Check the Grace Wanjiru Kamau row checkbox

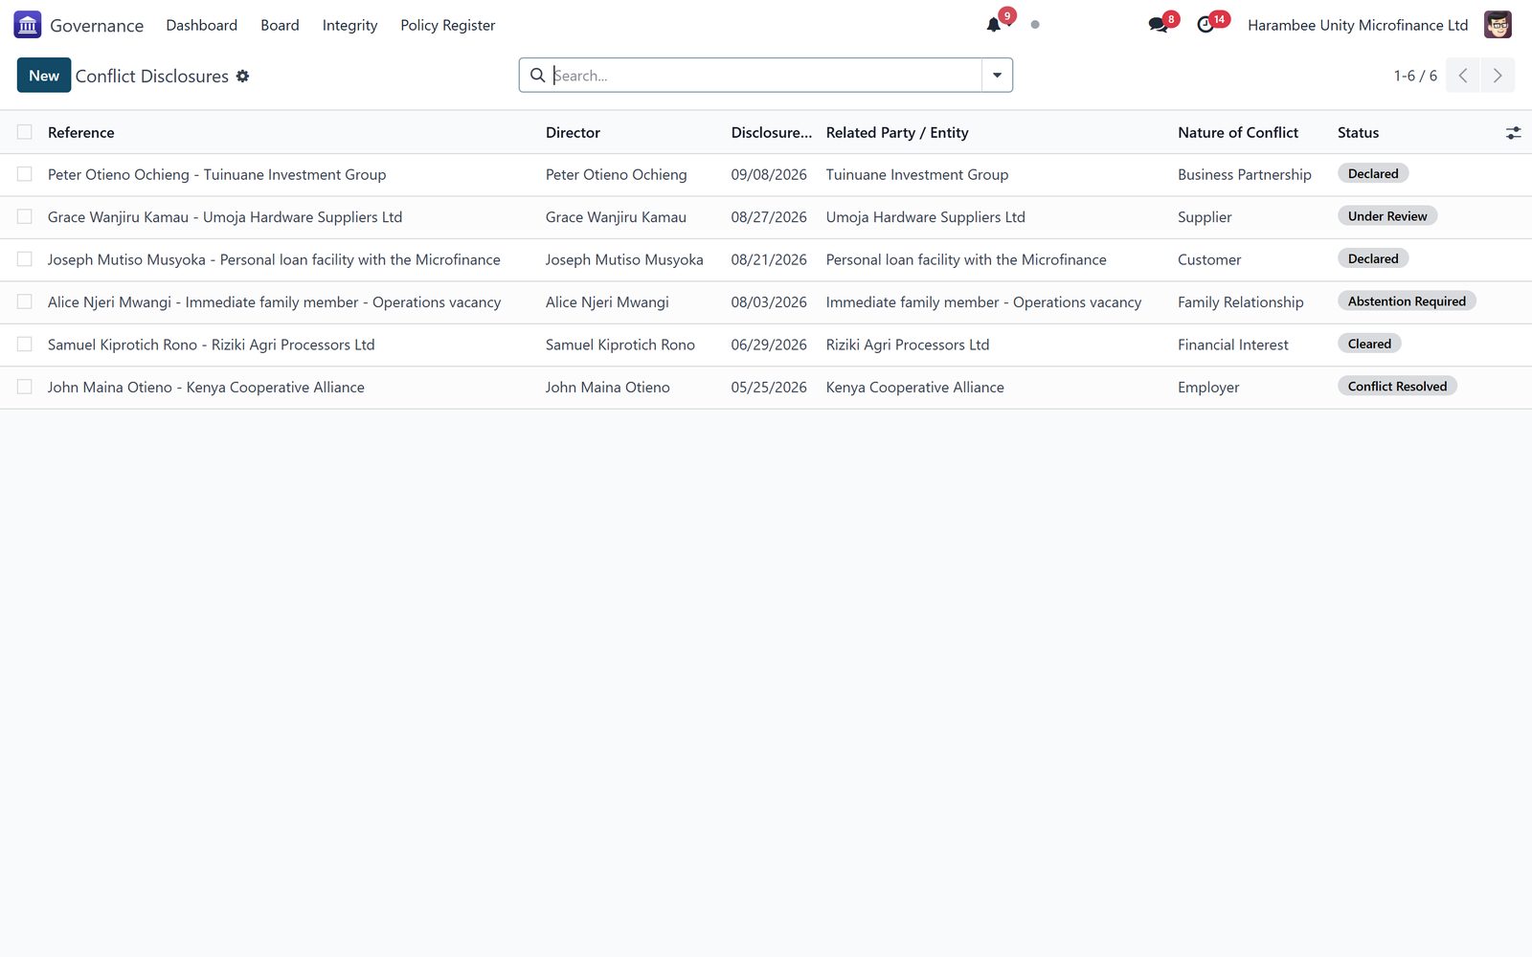25,217
